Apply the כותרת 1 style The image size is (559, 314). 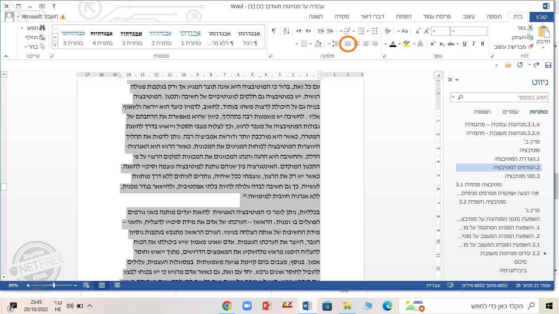[x=191, y=38]
